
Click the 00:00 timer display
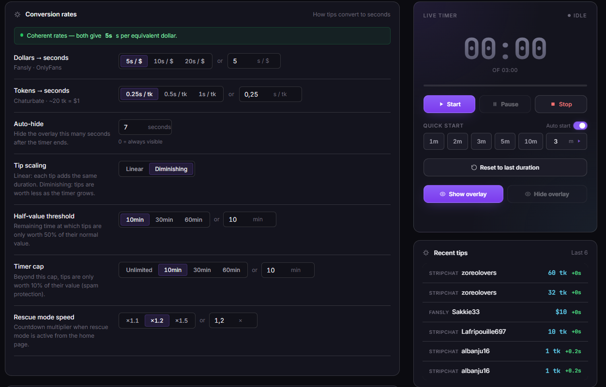[x=505, y=49]
